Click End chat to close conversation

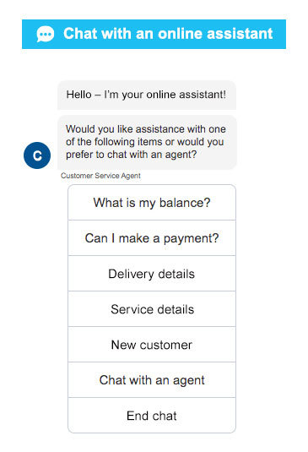pos(152,416)
